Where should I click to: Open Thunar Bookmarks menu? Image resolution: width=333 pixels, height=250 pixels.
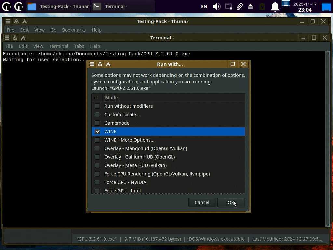point(74,30)
